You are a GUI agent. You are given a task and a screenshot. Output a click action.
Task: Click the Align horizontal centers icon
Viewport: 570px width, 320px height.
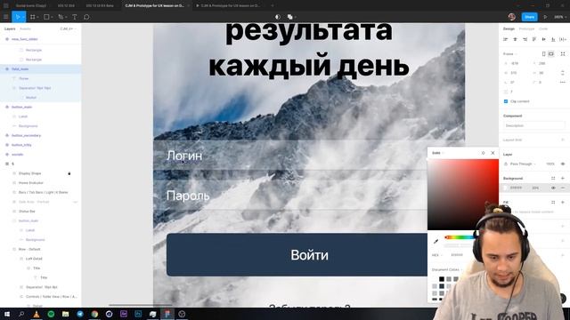click(x=515, y=39)
